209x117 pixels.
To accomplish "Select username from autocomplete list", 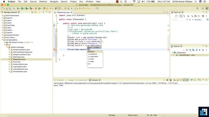I will (95, 57).
